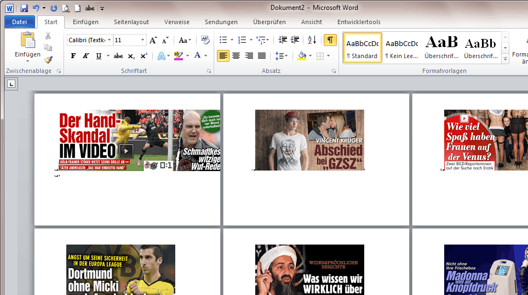Increase font size with grow font icon
The width and height of the screenshot is (528, 295).
(x=153, y=40)
